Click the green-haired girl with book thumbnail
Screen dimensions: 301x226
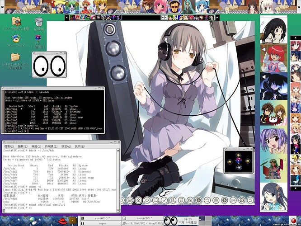(x=274, y=168)
